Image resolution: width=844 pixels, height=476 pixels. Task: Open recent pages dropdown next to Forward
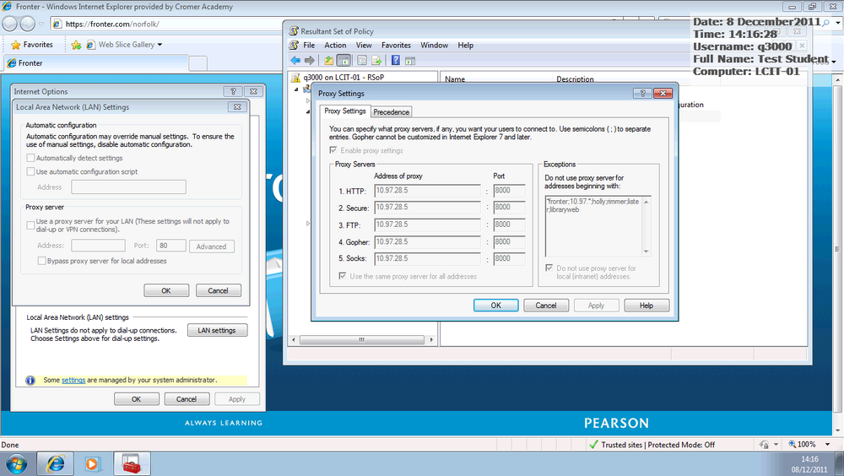pos(41,24)
